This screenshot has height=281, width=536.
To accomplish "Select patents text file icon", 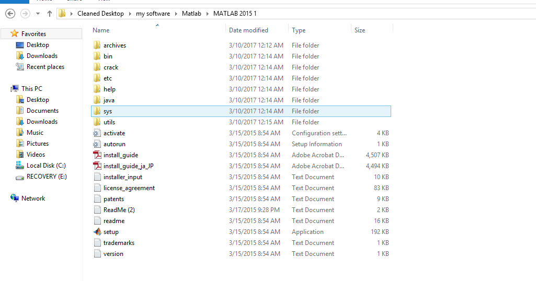I will [97, 198].
